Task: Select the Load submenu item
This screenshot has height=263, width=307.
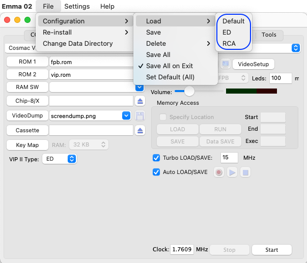Action: point(176,21)
